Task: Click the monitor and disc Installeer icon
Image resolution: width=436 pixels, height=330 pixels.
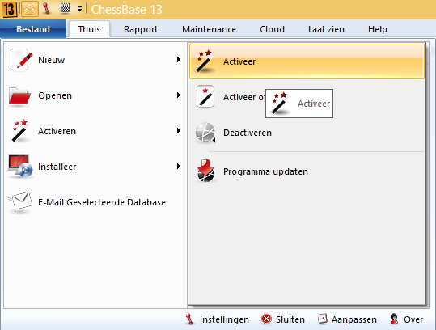Action: coord(20,167)
